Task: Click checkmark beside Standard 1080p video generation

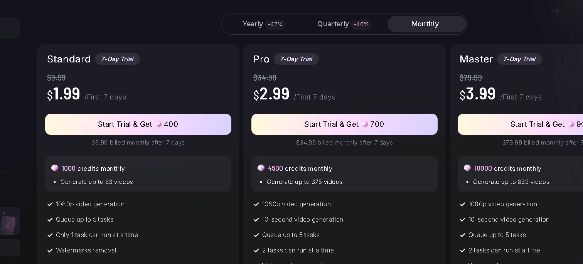Action: click(50, 204)
